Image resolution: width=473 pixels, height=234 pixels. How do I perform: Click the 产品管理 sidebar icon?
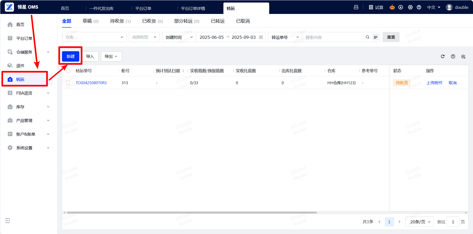10,120
